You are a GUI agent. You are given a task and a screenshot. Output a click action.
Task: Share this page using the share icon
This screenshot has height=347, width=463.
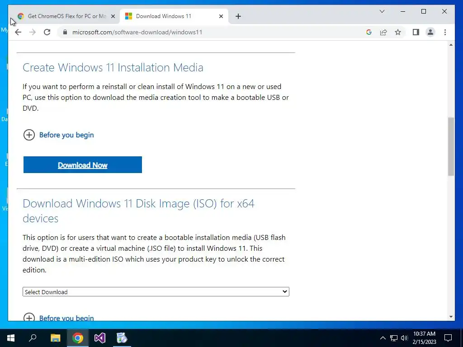pyautogui.click(x=383, y=32)
